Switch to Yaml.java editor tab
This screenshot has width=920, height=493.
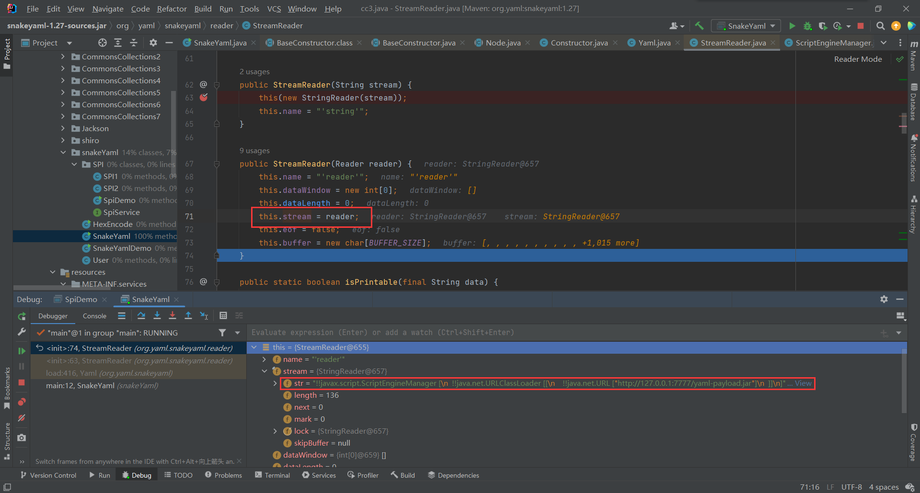pyautogui.click(x=654, y=43)
